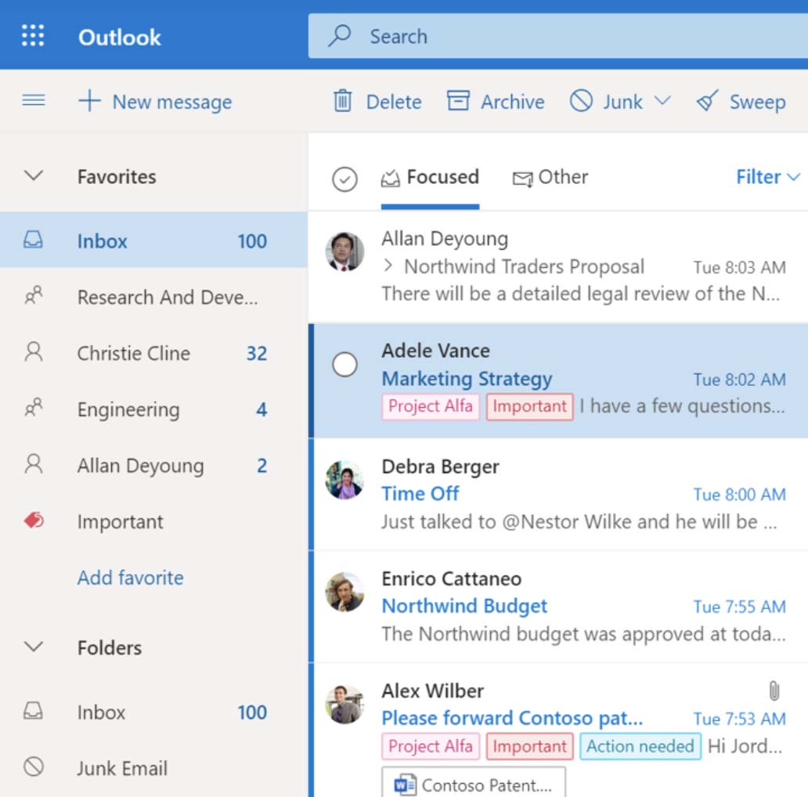Click the Word document icon on Contoso Patent attachment
Viewport: 808px width, 797px height.
tap(405, 785)
